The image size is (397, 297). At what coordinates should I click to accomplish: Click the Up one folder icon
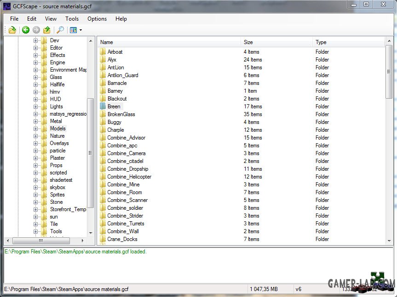pyautogui.click(x=47, y=30)
